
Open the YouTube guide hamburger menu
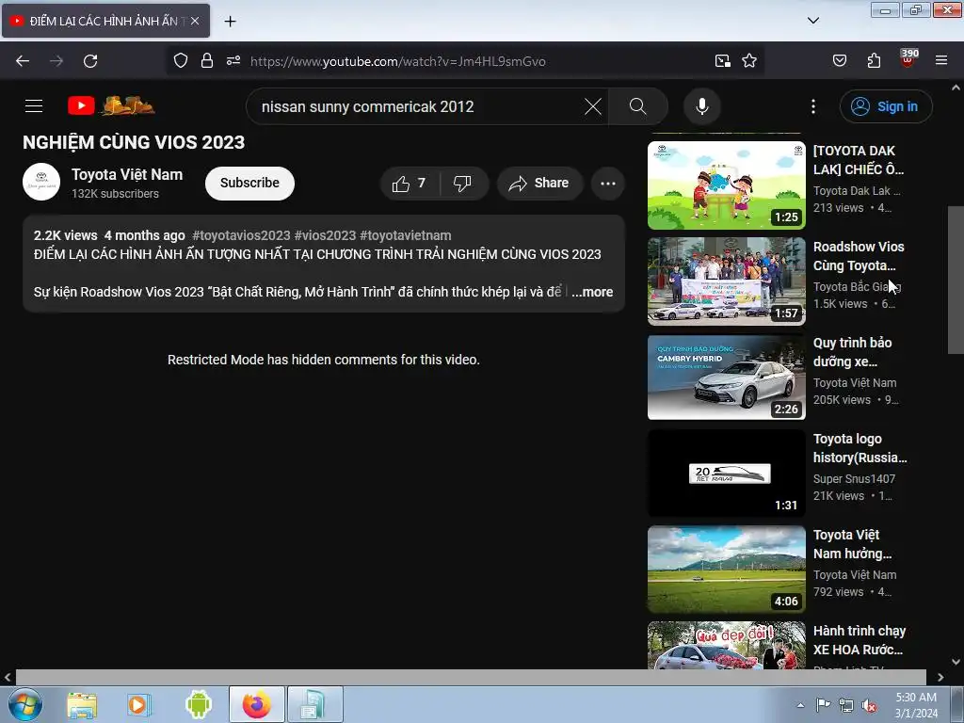pyautogui.click(x=34, y=105)
